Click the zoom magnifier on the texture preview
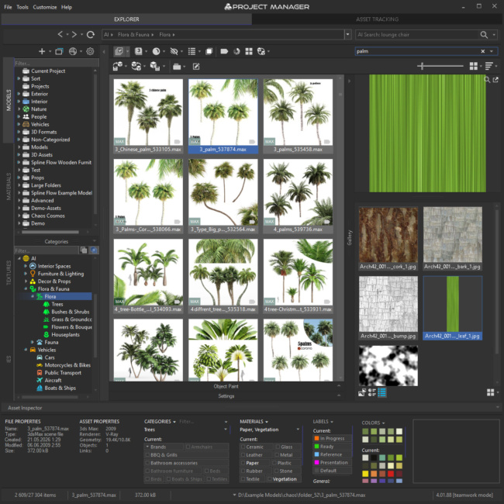The image size is (504, 504). pos(487,79)
